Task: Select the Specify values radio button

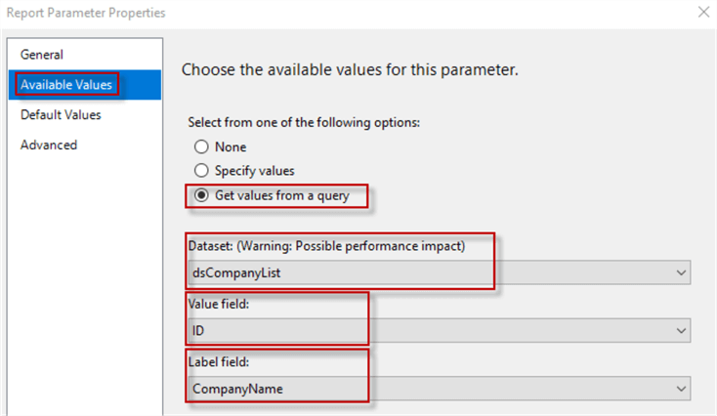Action: click(x=201, y=171)
